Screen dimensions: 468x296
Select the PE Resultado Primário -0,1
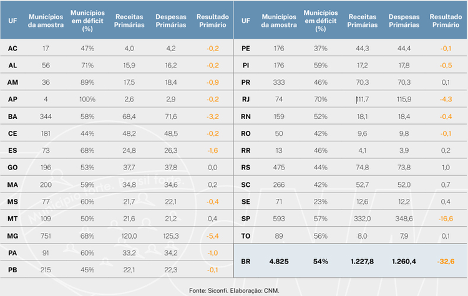446,49
